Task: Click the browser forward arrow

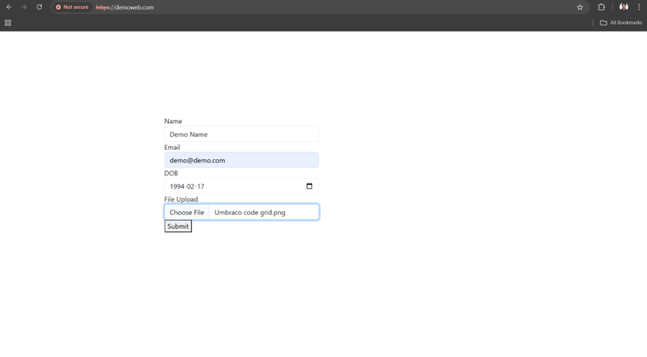Action: 24,7
